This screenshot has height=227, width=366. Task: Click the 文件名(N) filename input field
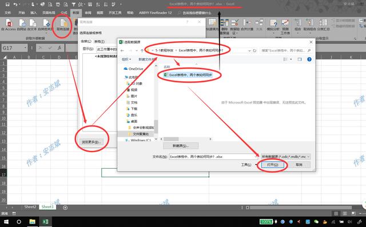tap(213, 157)
